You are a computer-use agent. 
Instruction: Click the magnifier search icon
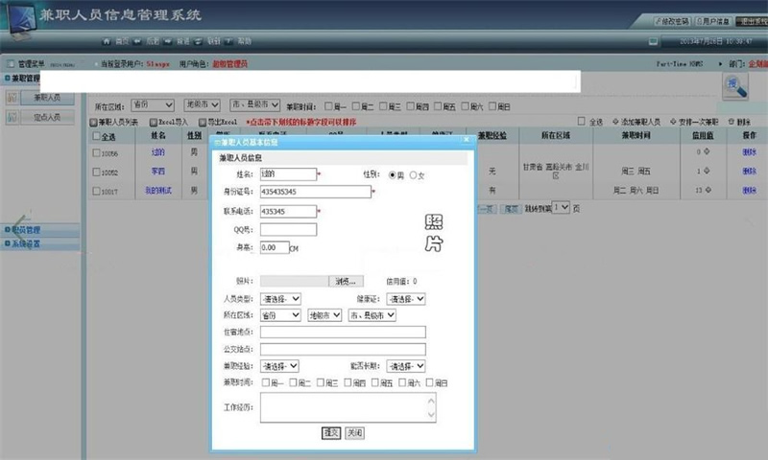tap(737, 86)
